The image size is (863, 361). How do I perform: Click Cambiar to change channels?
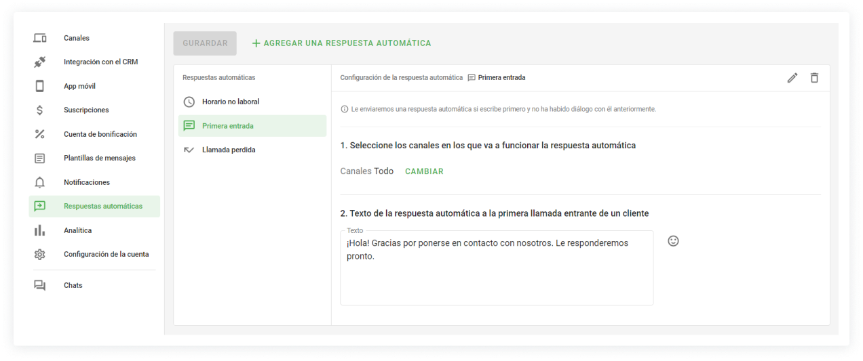click(x=424, y=171)
